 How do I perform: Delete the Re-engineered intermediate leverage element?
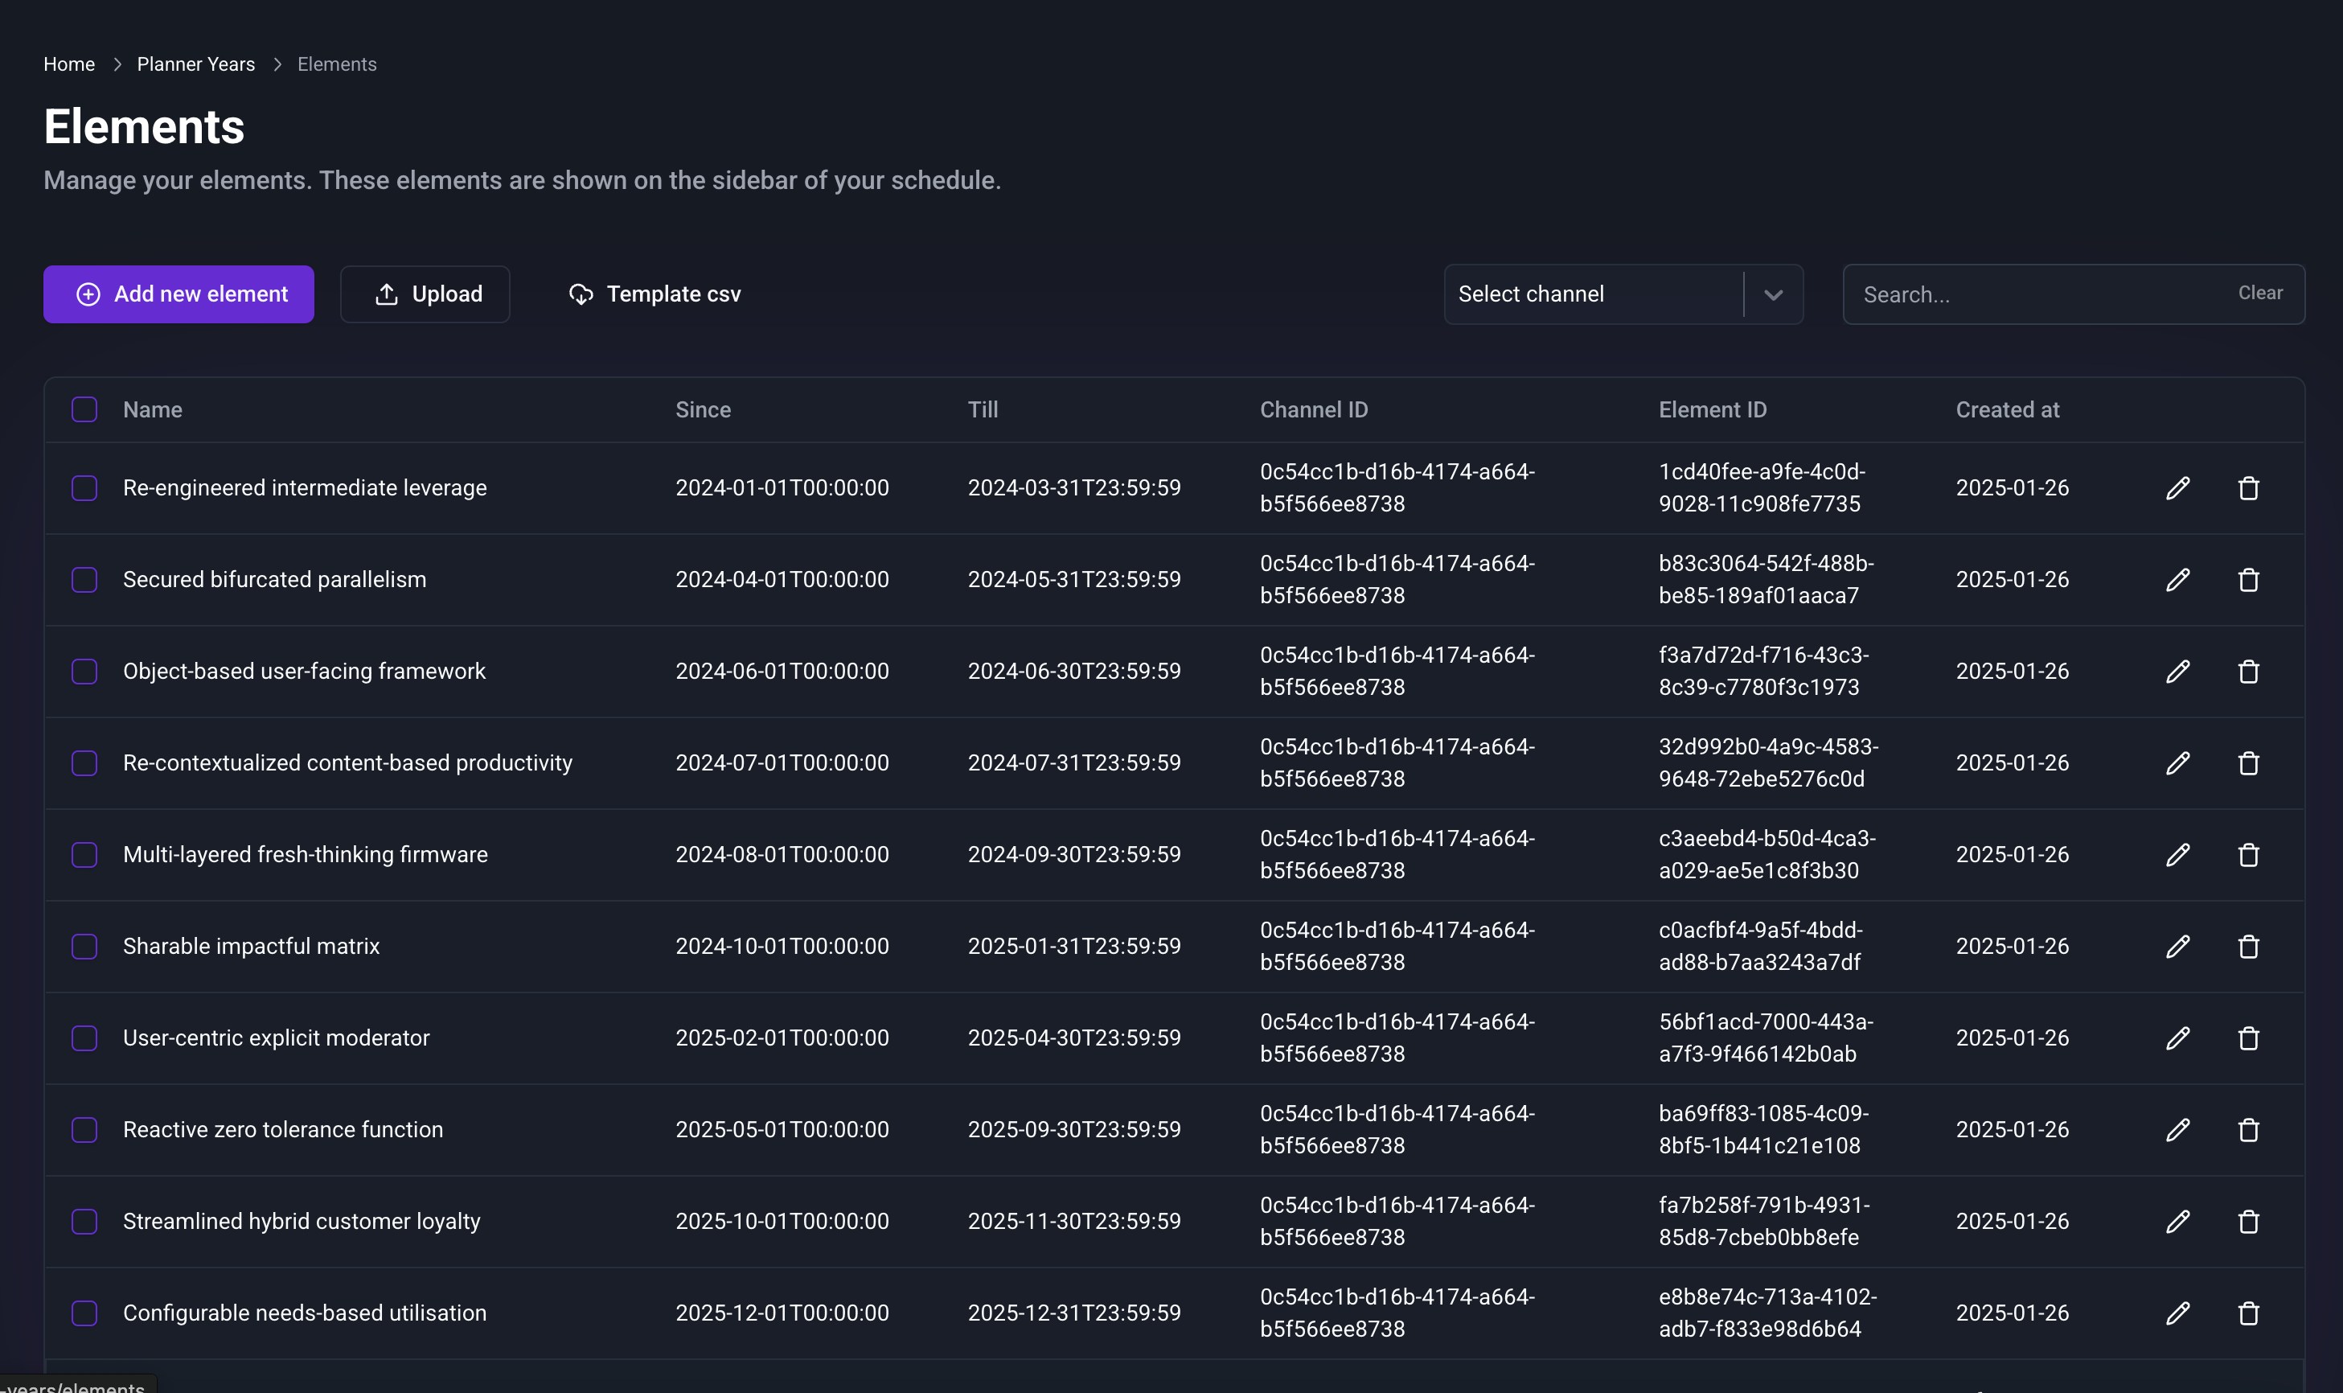tap(2248, 488)
